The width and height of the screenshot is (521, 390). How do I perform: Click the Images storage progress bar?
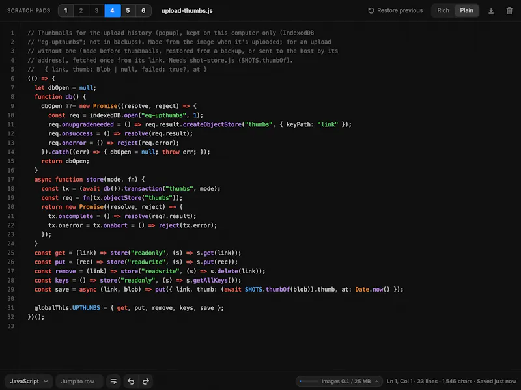click(x=309, y=382)
